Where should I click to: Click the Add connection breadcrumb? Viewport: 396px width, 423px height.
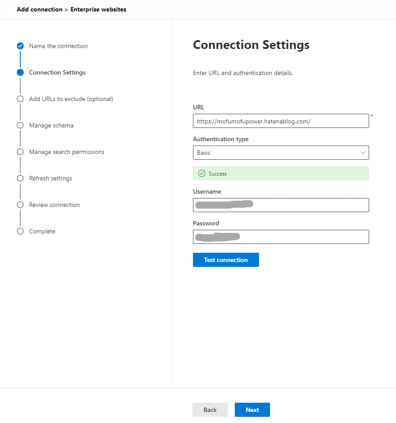pos(40,9)
